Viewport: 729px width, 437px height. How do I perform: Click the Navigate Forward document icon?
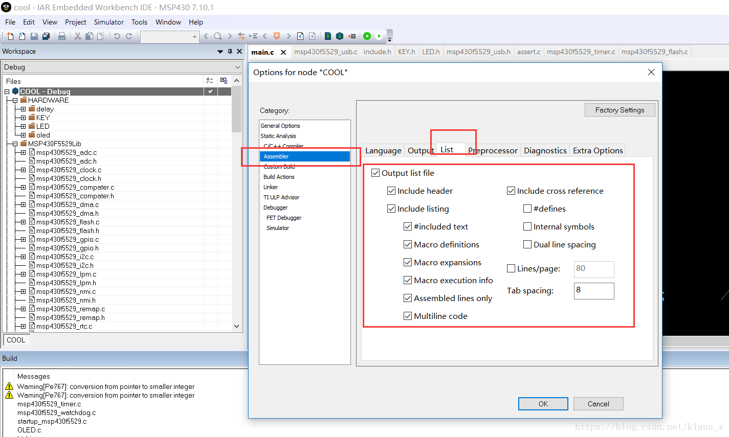click(312, 36)
